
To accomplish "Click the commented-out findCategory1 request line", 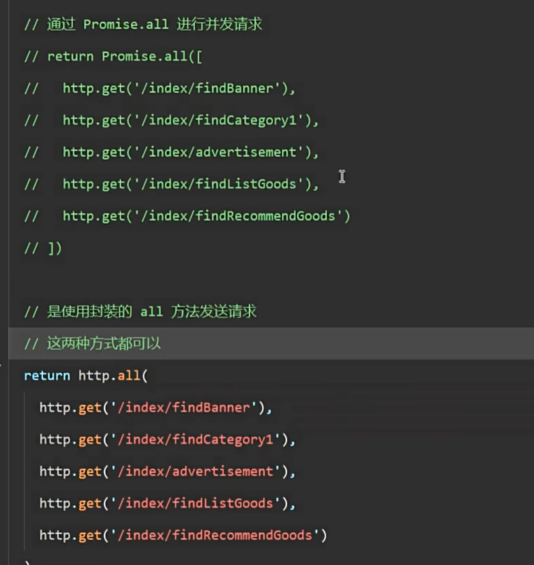I will pos(190,120).
